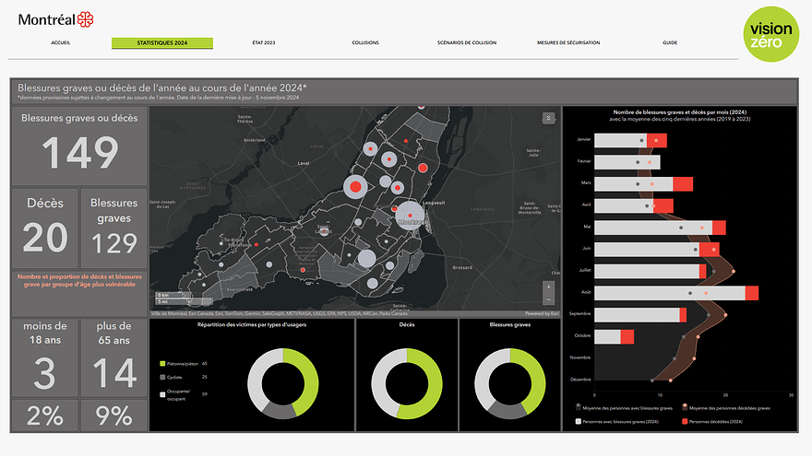Click the dashboard title about 2024 injuries

pos(162,88)
